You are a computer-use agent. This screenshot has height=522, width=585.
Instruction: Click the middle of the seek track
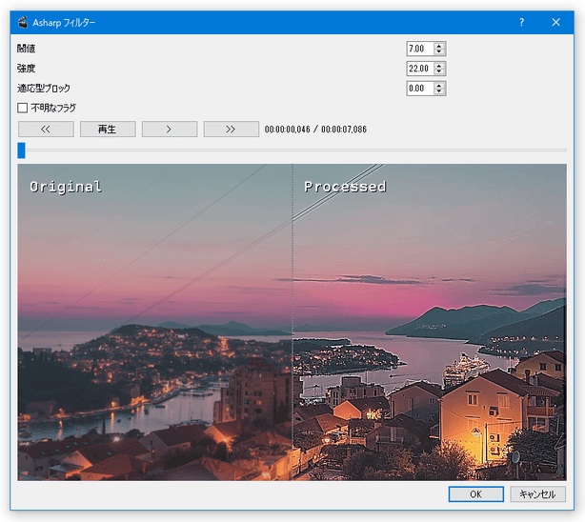click(x=292, y=150)
